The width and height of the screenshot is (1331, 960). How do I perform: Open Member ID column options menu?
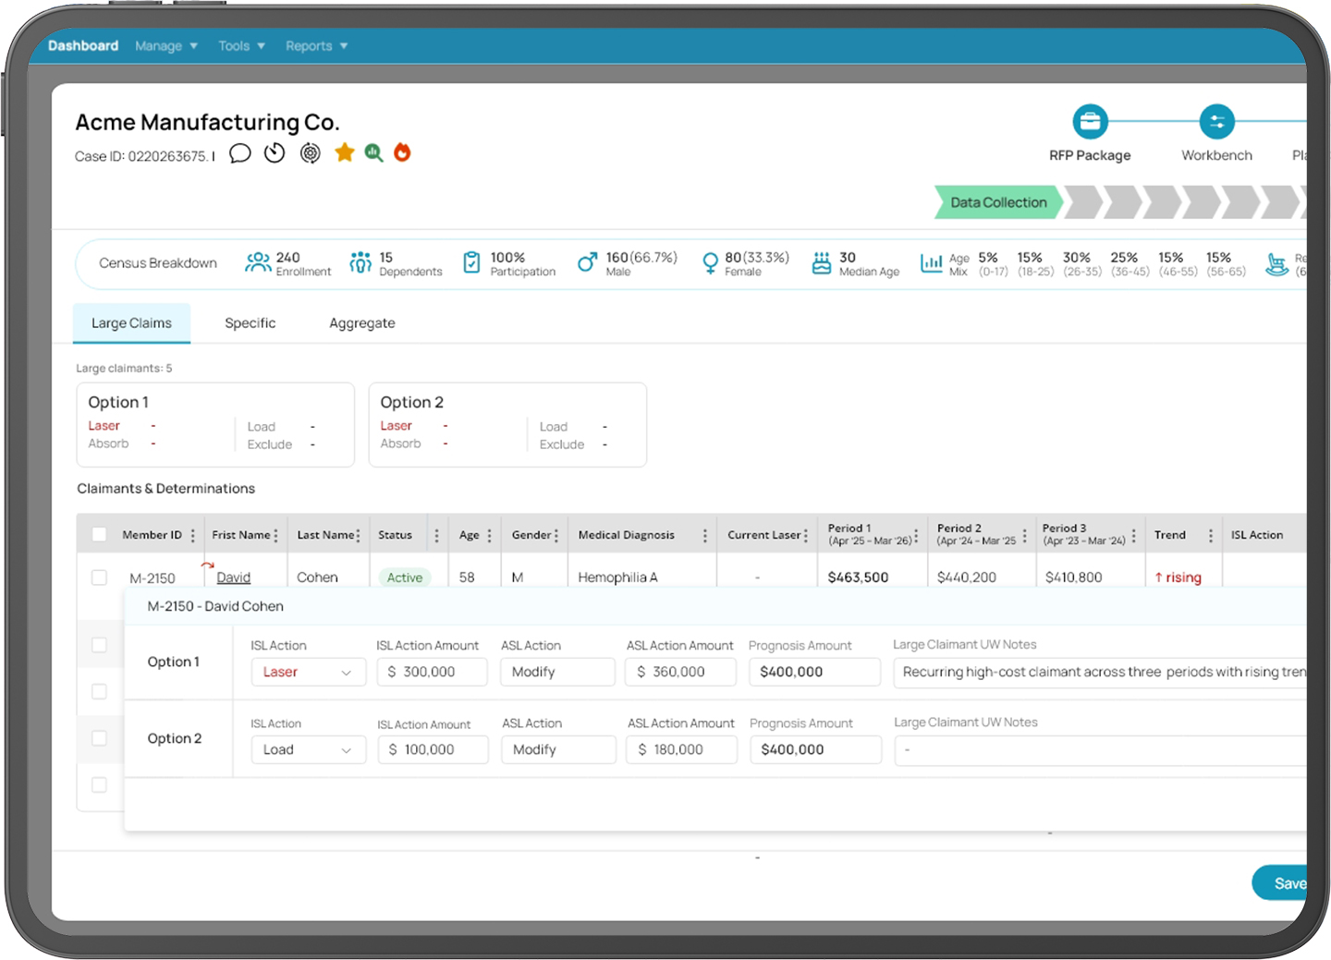tap(193, 536)
